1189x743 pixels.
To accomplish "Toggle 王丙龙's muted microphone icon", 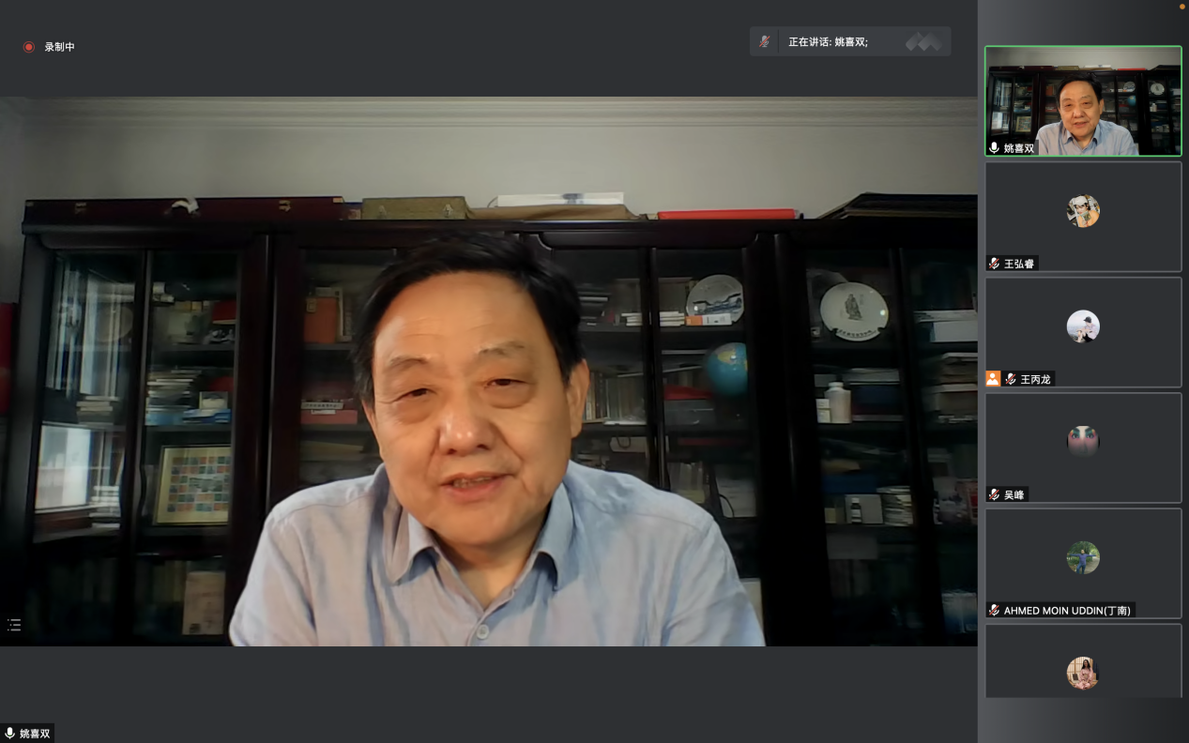I will 1012,379.
